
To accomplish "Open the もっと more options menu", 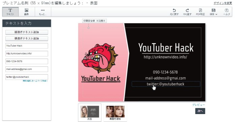I will pos(43,12).
